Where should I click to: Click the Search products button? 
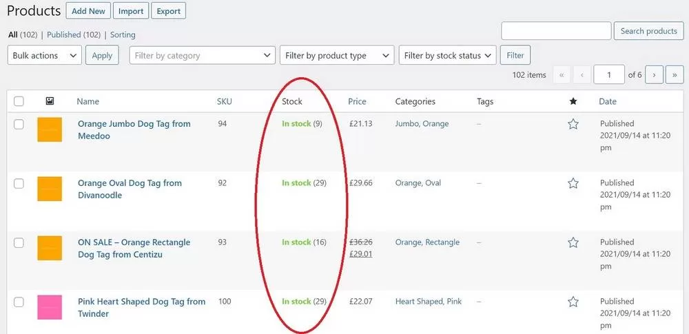pyautogui.click(x=648, y=31)
